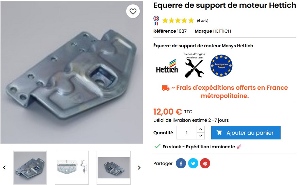Increase quantity with the up arrow
Viewport: 300px width, 185px height.
[201, 129]
